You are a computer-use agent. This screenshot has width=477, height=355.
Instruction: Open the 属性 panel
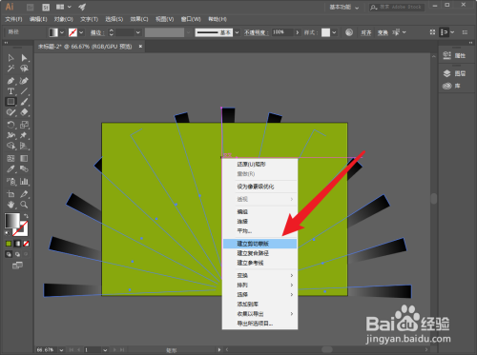point(454,55)
